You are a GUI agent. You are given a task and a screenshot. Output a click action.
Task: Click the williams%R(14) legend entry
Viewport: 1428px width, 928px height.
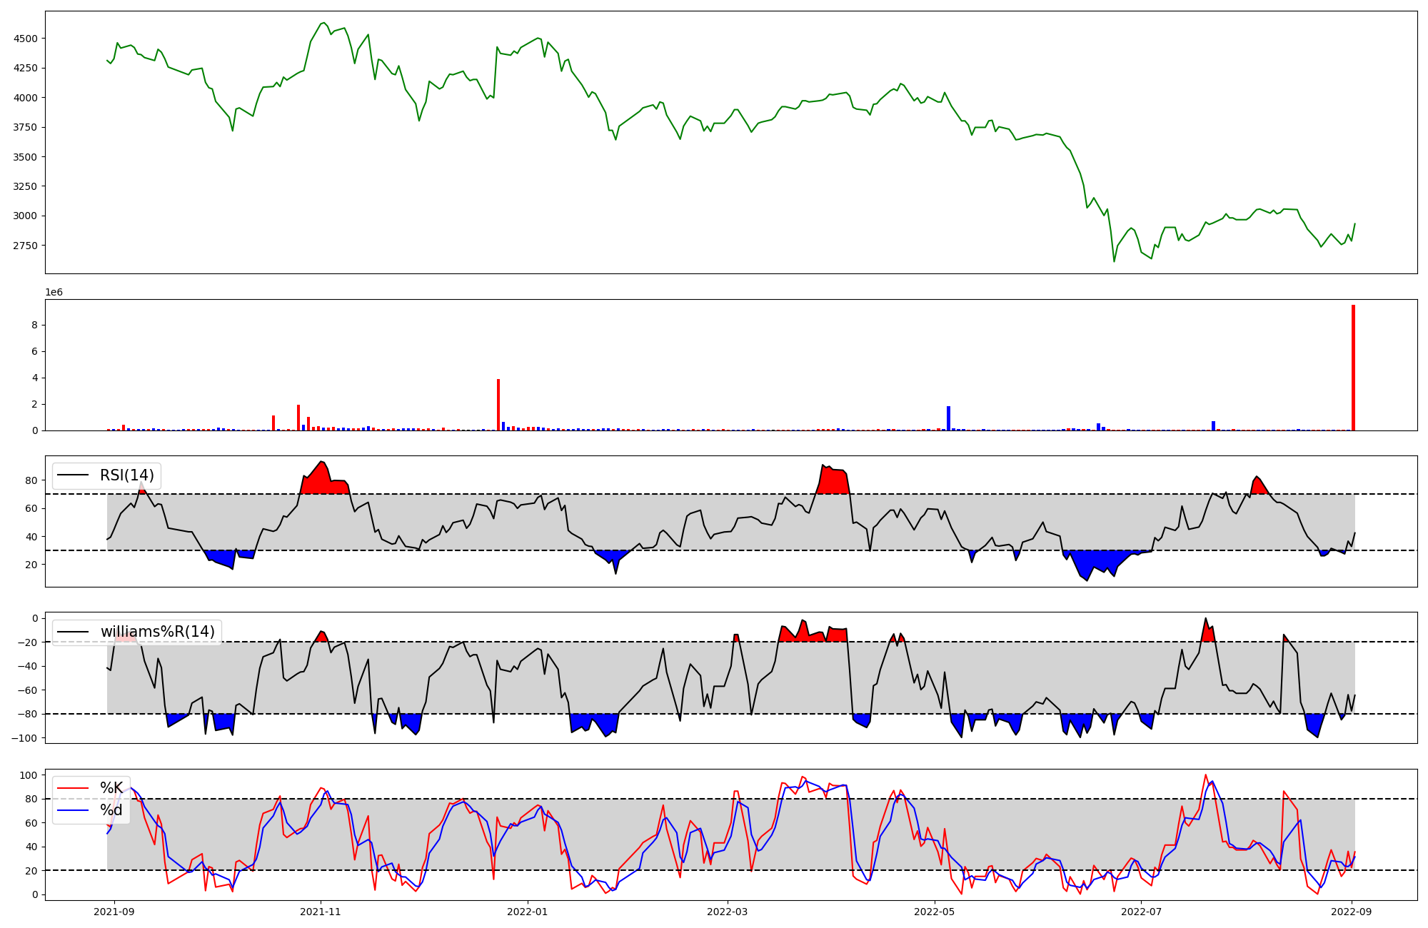click(157, 632)
